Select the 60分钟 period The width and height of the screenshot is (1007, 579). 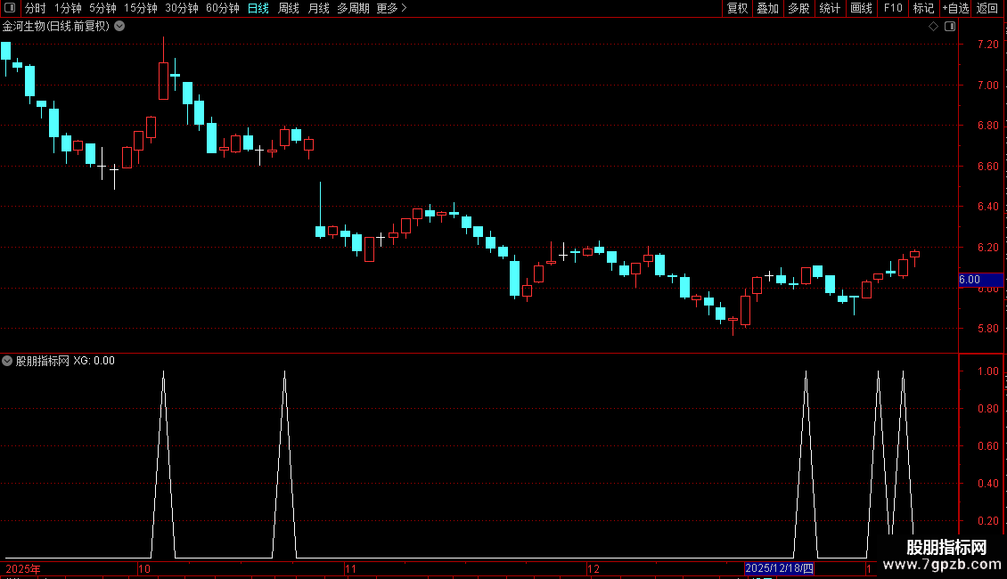(223, 8)
